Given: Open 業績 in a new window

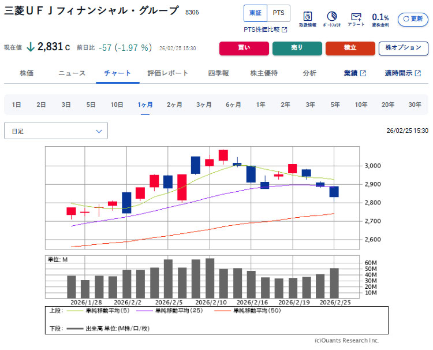Looking at the screenshot, I should [x=354, y=73].
